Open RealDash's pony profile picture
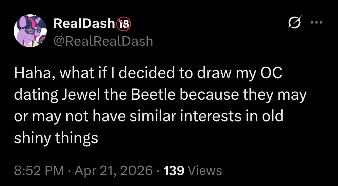The width and height of the screenshot is (338, 186). tap(30, 31)
